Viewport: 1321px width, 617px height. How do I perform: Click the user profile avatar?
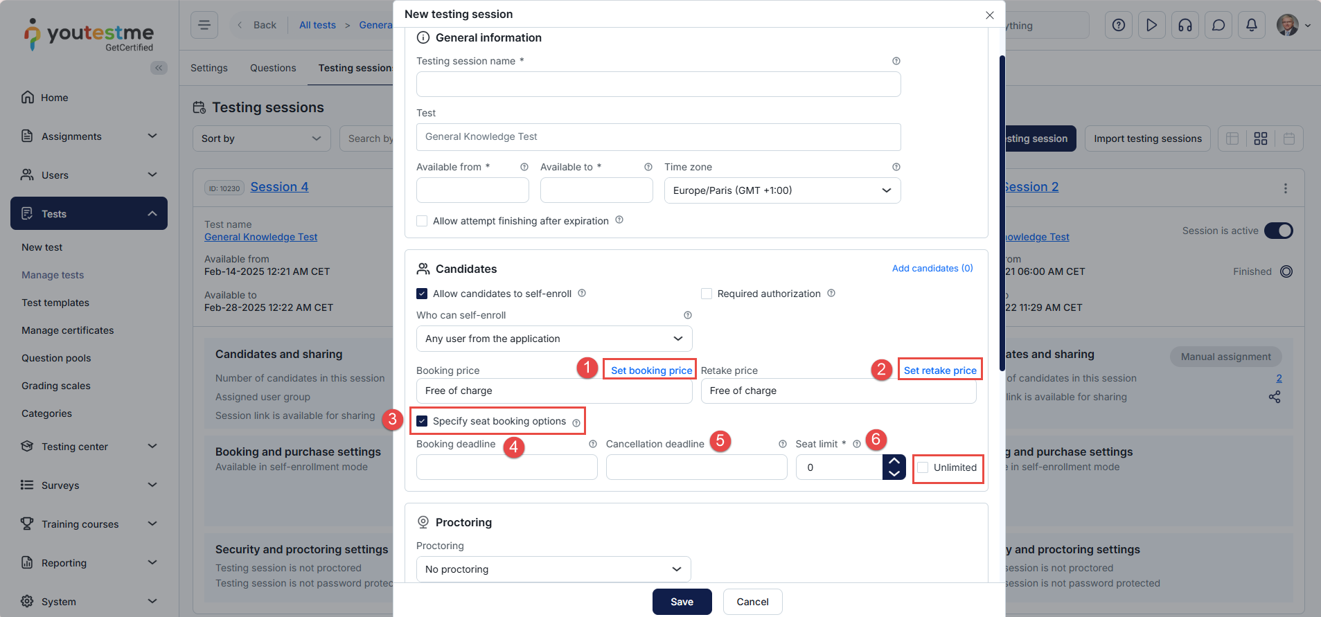click(1288, 25)
